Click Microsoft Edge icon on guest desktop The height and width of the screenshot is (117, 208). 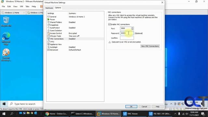[6, 39]
